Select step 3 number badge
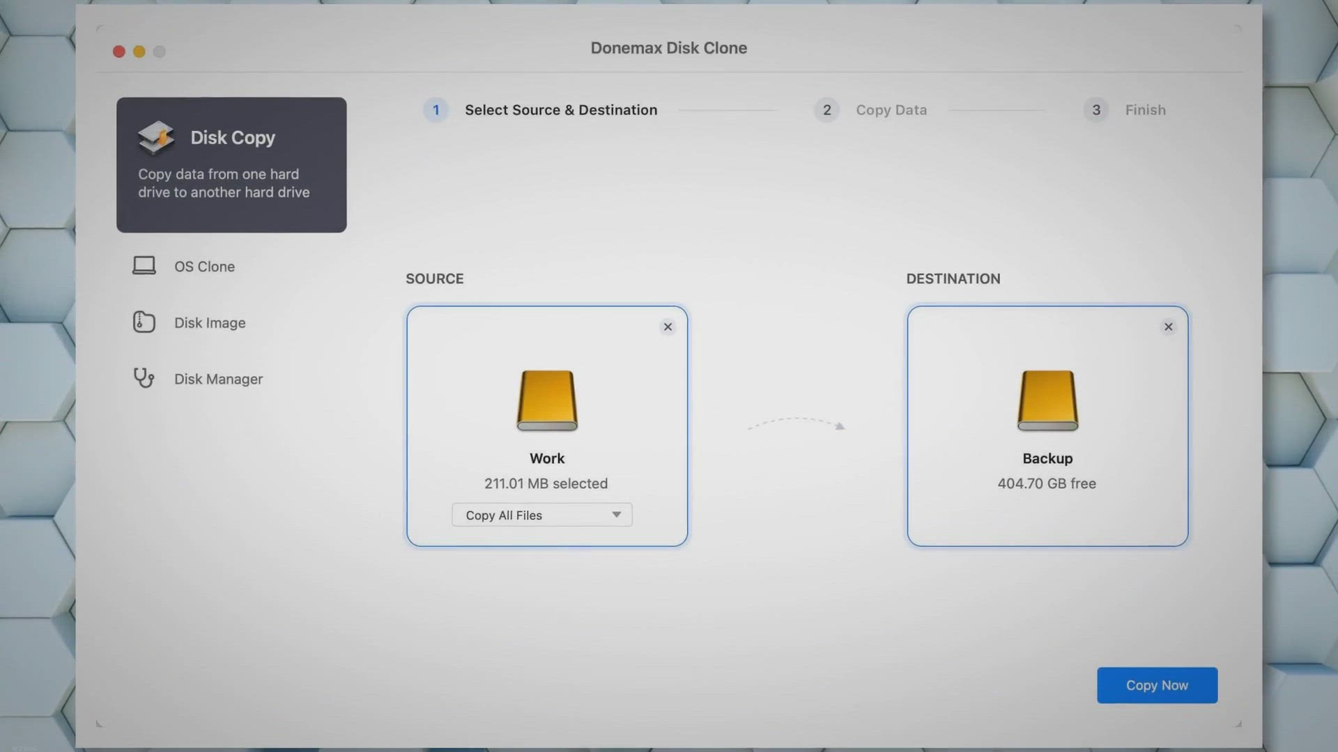 pyautogui.click(x=1096, y=110)
